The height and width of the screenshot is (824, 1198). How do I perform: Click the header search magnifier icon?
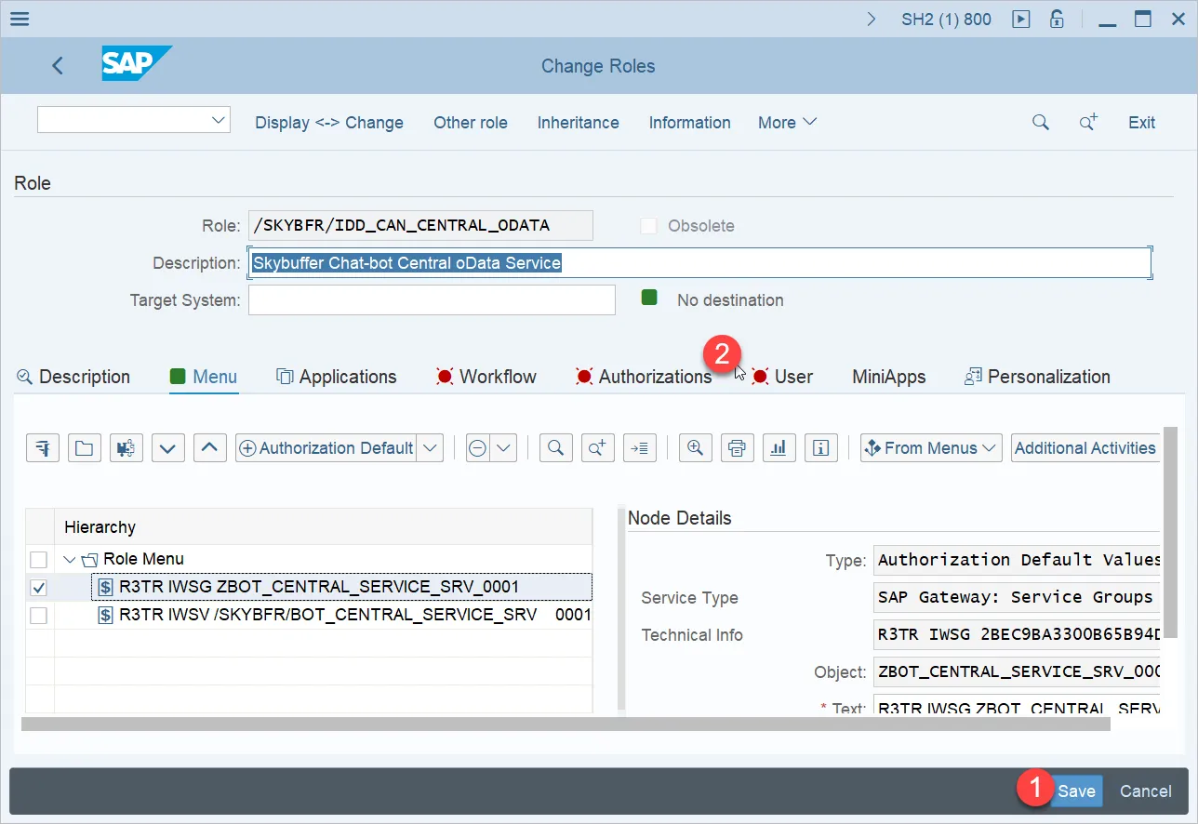point(1041,123)
